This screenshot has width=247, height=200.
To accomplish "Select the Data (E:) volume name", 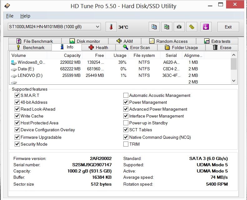I will (x=26, y=69).
